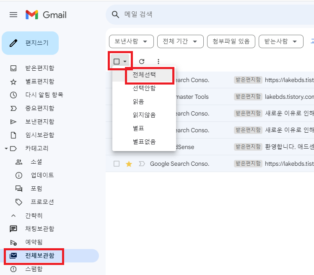Click the 받은편지함 label on lakebds.tistory.com email
The image size is (314, 275).
point(248,97)
